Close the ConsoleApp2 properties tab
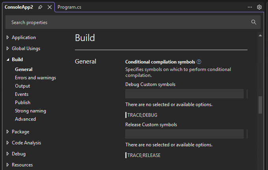The image size is (268, 170). click(49, 7)
